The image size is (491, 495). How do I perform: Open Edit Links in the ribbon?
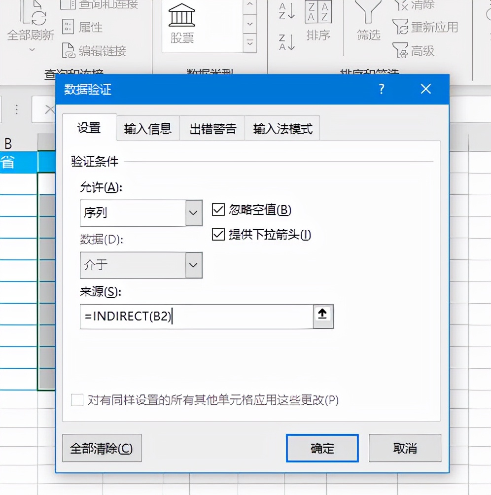click(x=94, y=51)
